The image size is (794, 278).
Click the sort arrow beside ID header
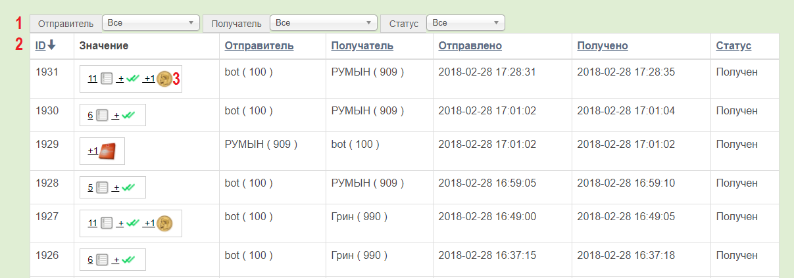coord(51,45)
